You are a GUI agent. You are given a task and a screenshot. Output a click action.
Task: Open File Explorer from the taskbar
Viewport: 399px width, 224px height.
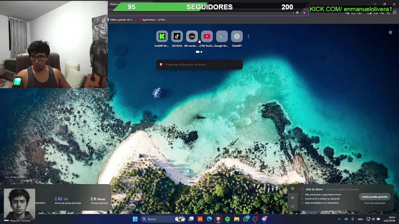(237, 219)
